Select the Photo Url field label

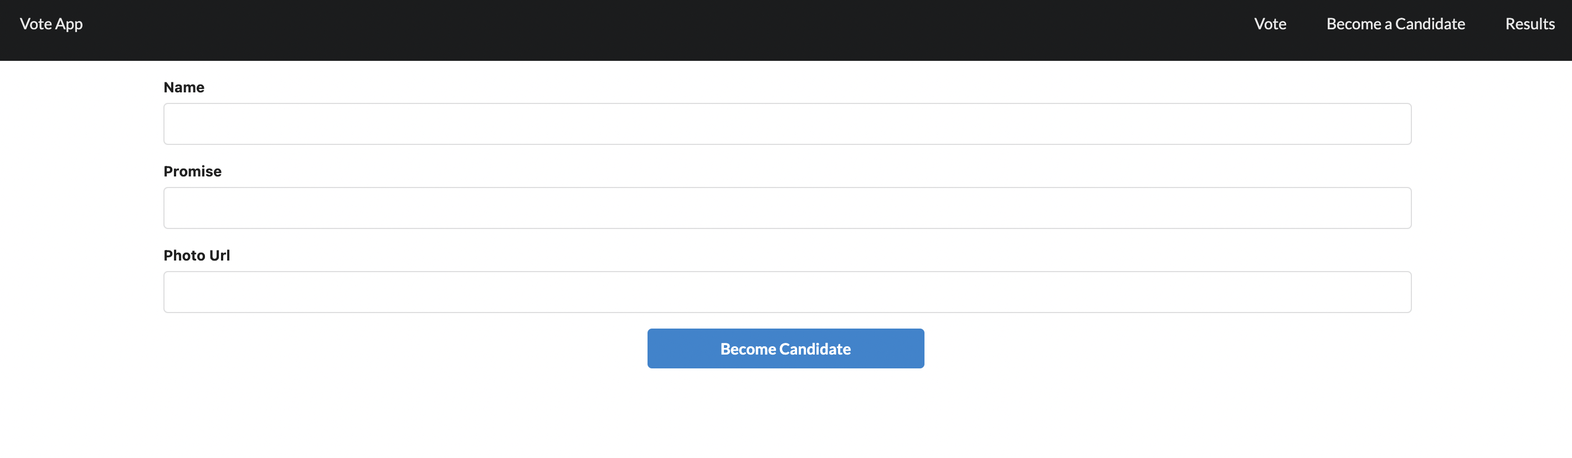pyautogui.click(x=197, y=255)
